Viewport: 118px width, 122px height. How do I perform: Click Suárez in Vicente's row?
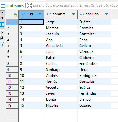(x=94, y=88)
